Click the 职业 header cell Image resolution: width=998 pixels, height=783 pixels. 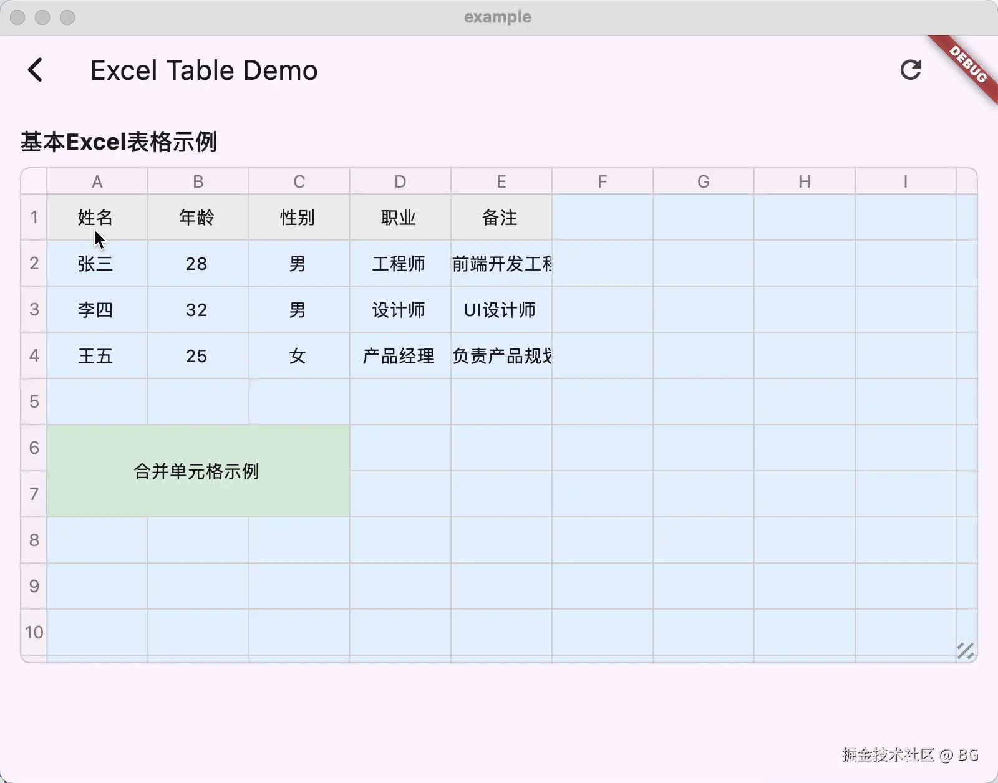click(400, 217)
